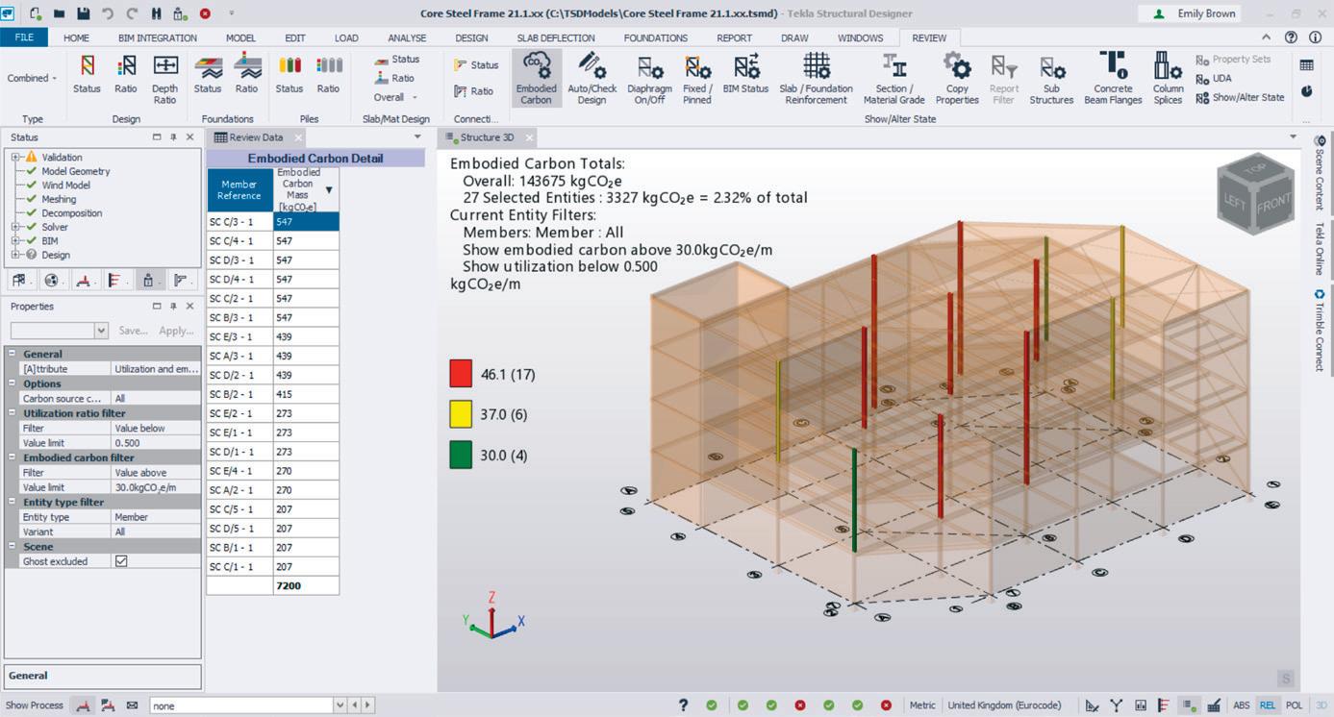1334x717 pixels.
Task: Select the yellow 37.0 legend swatch
Action: click(x=461, y=414)
